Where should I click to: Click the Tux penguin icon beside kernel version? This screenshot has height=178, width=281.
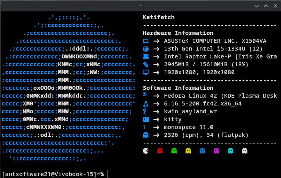[146, 104]
